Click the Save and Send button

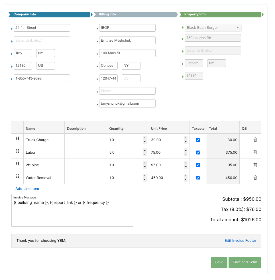click(x=245, y=262)
